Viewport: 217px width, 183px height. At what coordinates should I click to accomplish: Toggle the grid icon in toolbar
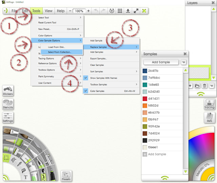click(120, 11)
